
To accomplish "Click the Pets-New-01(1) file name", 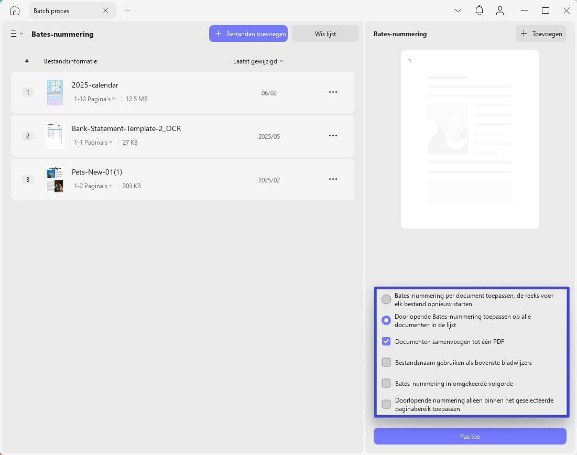I will tap(97, 172).
